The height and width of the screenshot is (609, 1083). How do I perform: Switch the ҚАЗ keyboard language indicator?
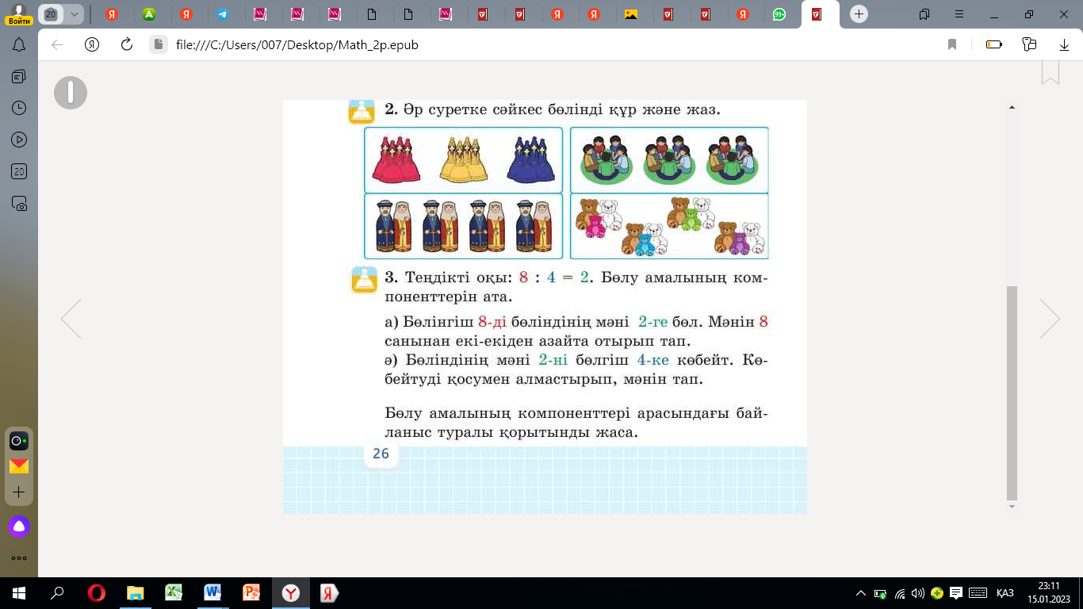click(x=1005, y=593)
